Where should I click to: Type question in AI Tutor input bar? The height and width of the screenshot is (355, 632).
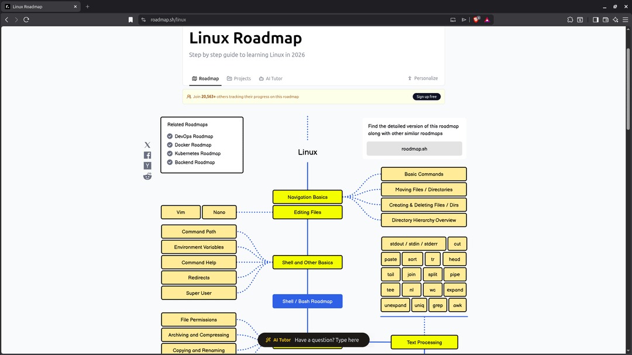click(314, 340)
